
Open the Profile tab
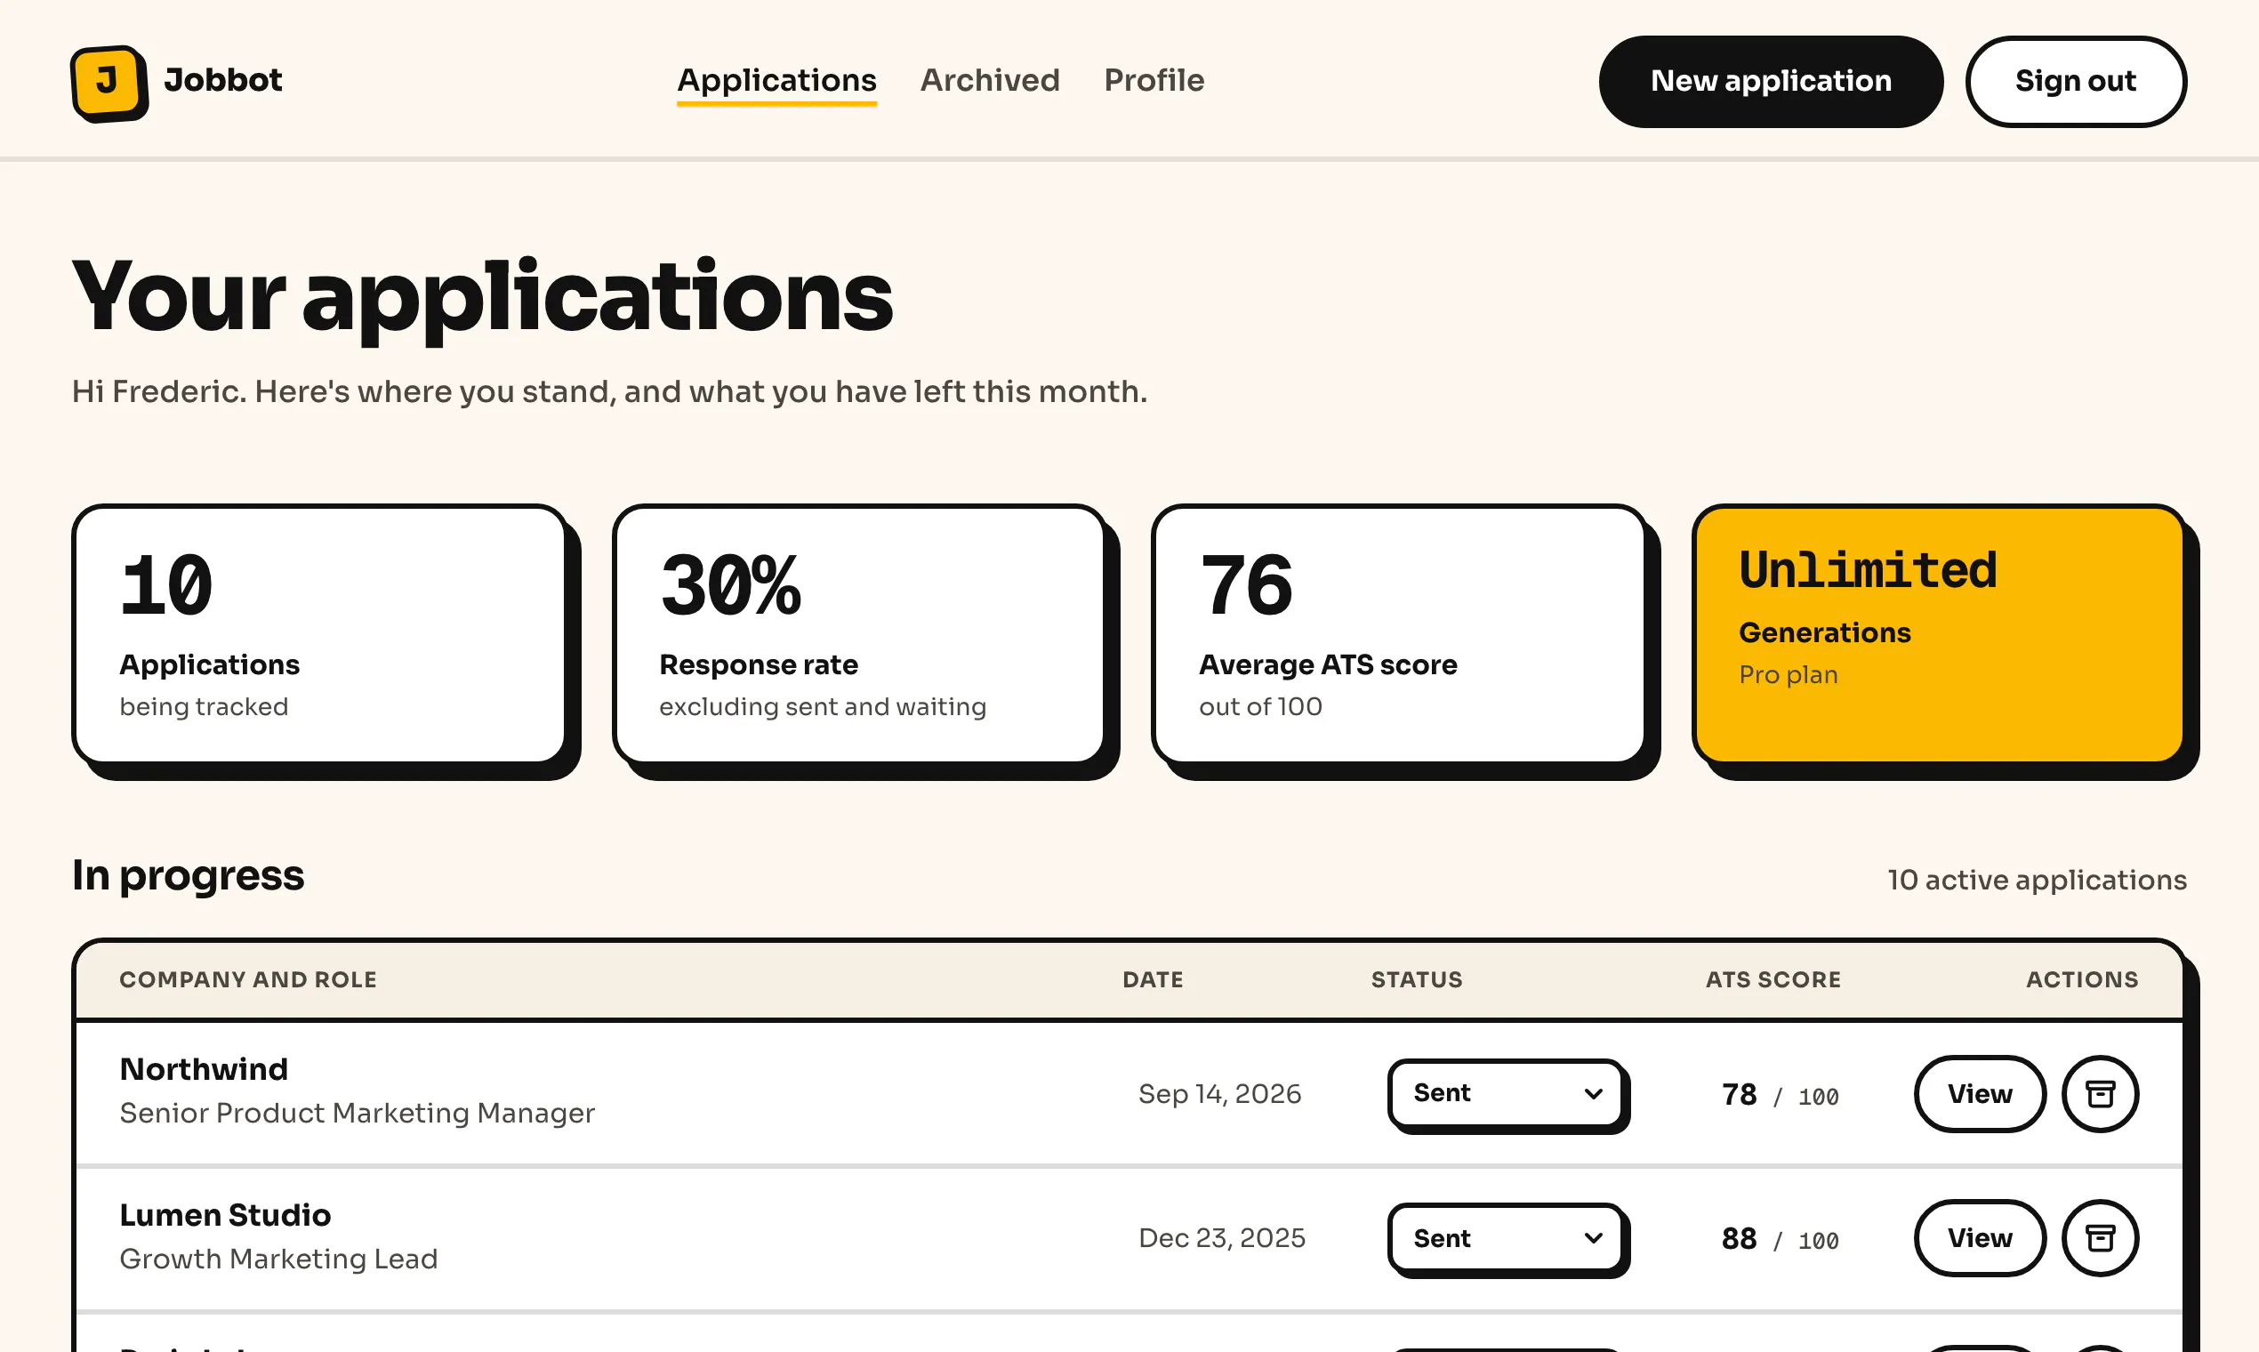tap(1154, 80)
